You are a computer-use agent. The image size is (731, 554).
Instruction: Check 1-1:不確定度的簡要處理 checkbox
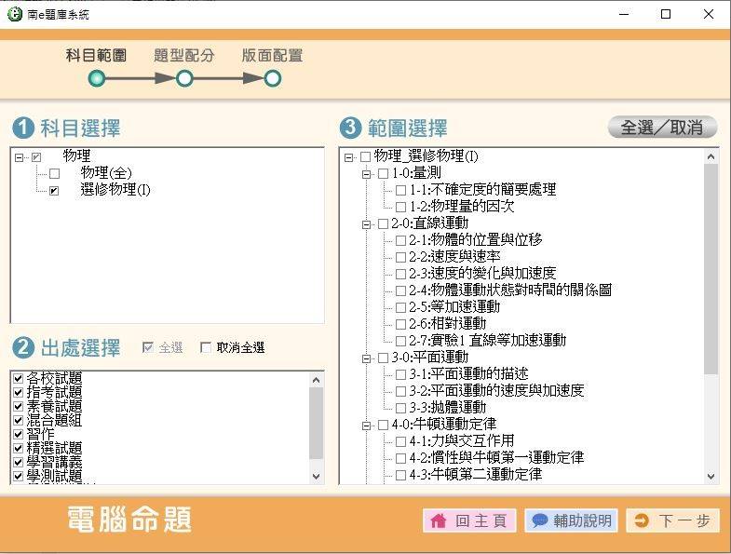pos(401,190)
